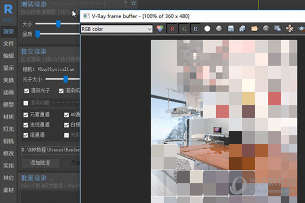The width and height of the screenshot is (305, 203).
Task: Click the blue R logo of the RDF2 panel
Action: [8, 9]
